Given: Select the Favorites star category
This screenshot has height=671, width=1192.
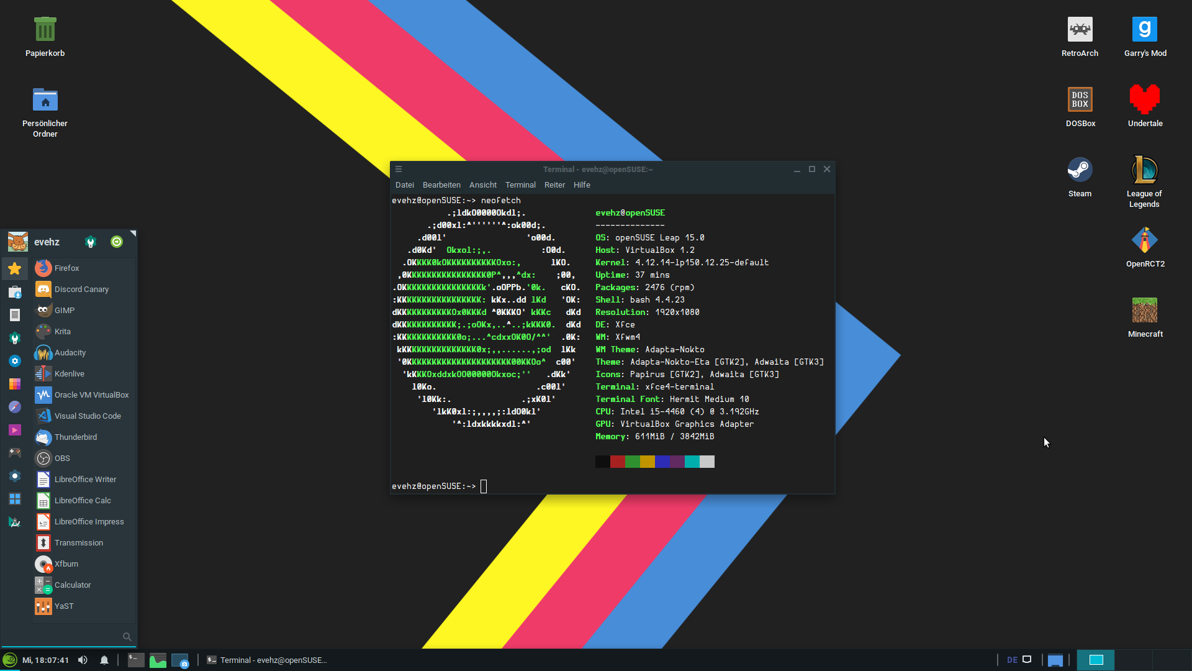Looking at the screenshot, I should pos(15,268).
